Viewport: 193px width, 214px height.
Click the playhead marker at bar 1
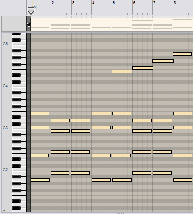click(x=31, y=11)
